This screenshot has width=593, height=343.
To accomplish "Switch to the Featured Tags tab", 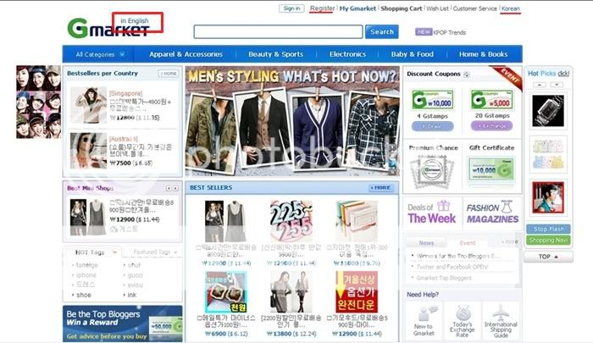I will pos(152,252).
